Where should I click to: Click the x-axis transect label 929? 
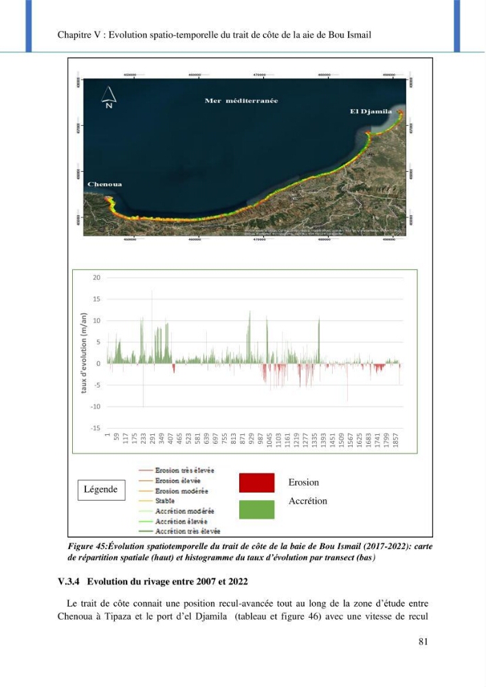tap(251, 438)
